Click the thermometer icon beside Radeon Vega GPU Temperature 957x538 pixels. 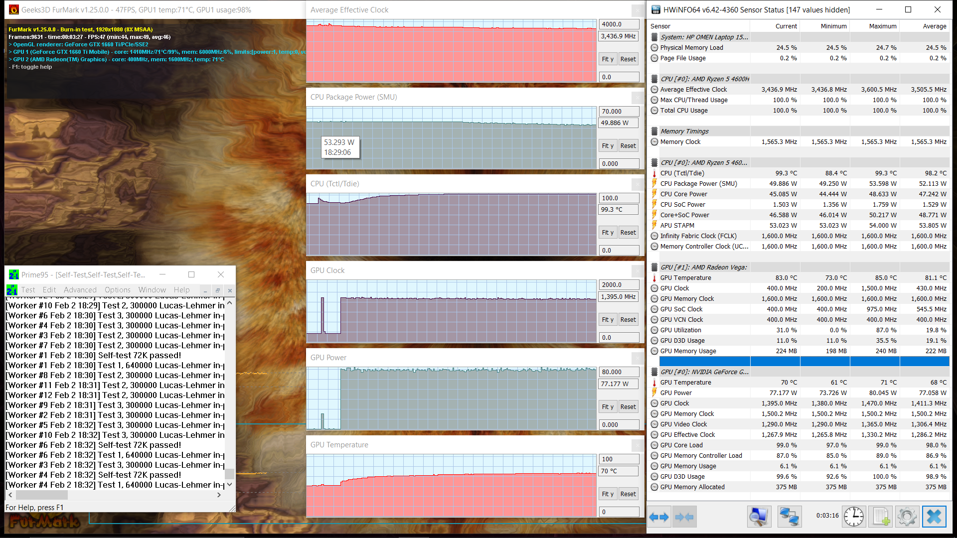tap(654, 278)
